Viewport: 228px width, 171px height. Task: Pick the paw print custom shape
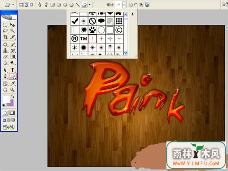[x=93, y=30]
